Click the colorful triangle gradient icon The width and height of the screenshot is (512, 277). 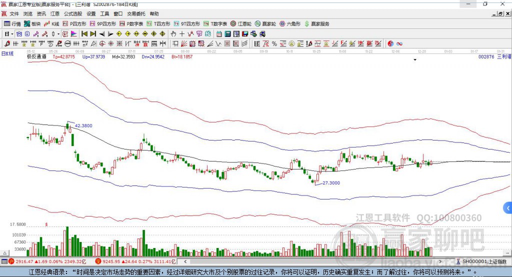(x=74, y=34)
